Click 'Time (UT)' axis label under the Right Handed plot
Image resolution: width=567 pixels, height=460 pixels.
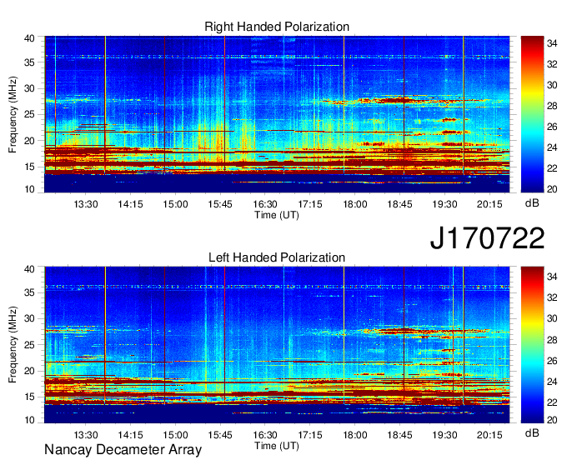(x=277, y=215)
